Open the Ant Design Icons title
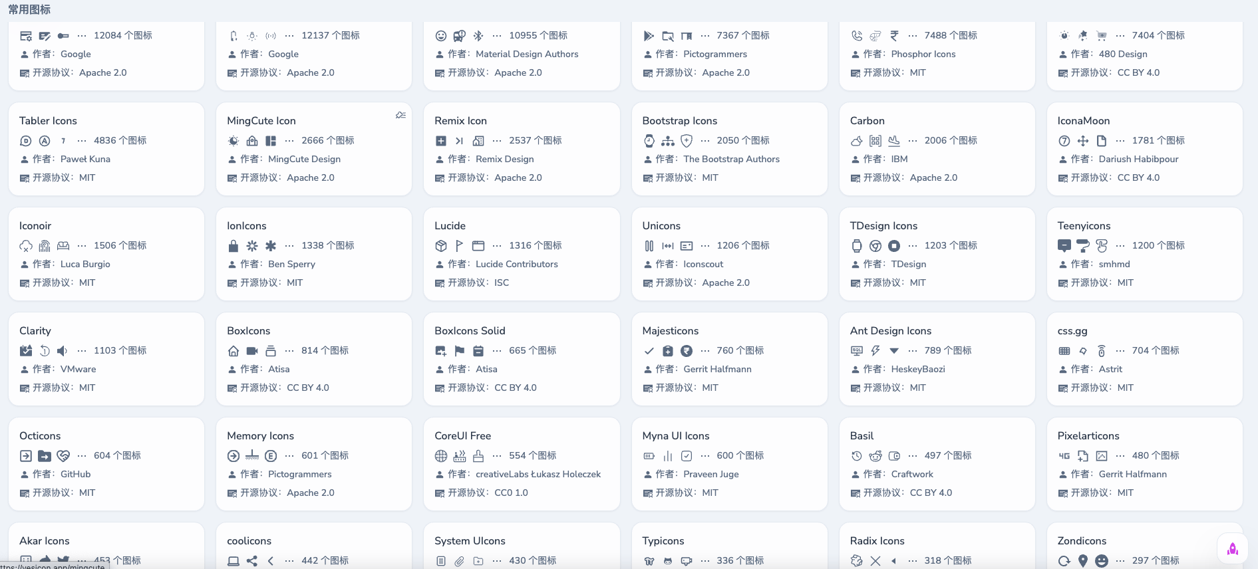This screenshot has width=1258, height=569. click(890, 331)
